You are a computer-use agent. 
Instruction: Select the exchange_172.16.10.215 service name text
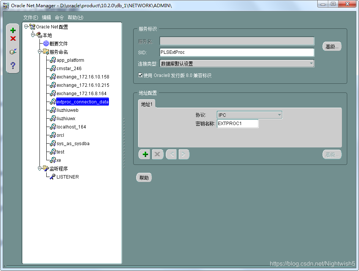83,85
